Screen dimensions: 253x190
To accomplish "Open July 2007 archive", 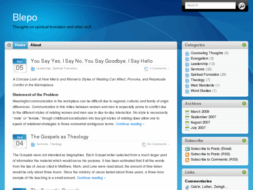I will [198, 128].
